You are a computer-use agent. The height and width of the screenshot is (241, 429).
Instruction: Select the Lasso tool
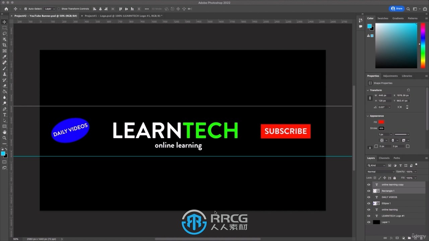coord(4,33)
